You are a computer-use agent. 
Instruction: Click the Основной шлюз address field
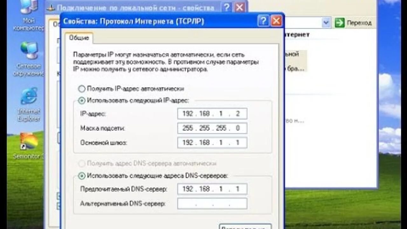point(212,142)
